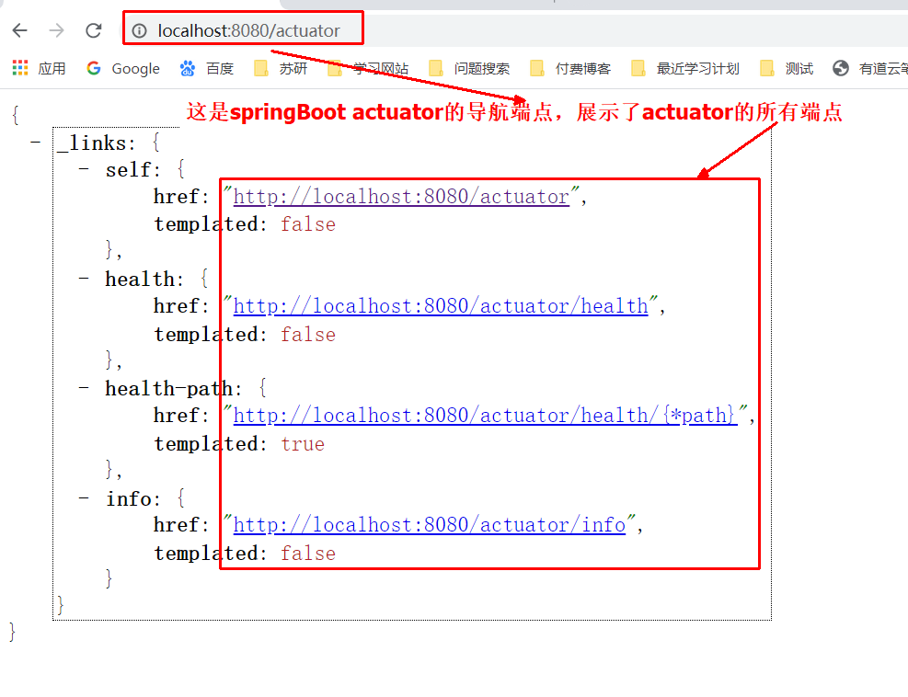Click 'false' templated value under info
908x697 pixels.
tap(308, 554)
